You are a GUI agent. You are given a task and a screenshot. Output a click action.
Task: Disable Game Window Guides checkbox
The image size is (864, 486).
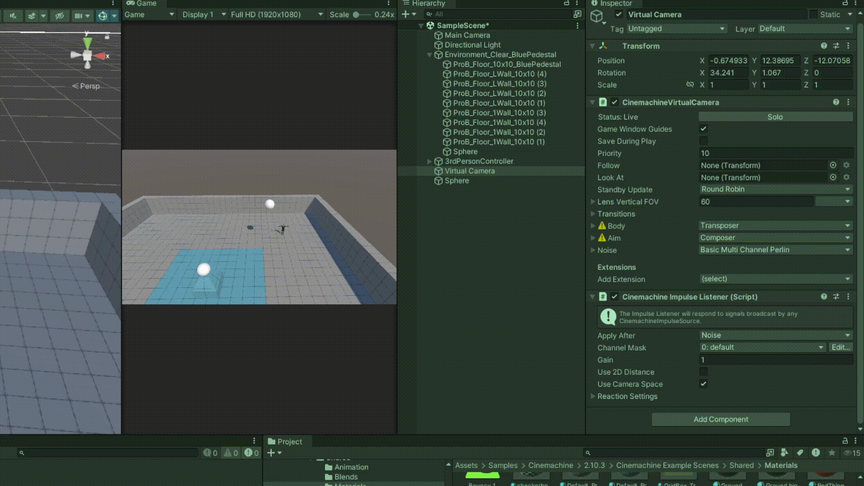point(703,129)
